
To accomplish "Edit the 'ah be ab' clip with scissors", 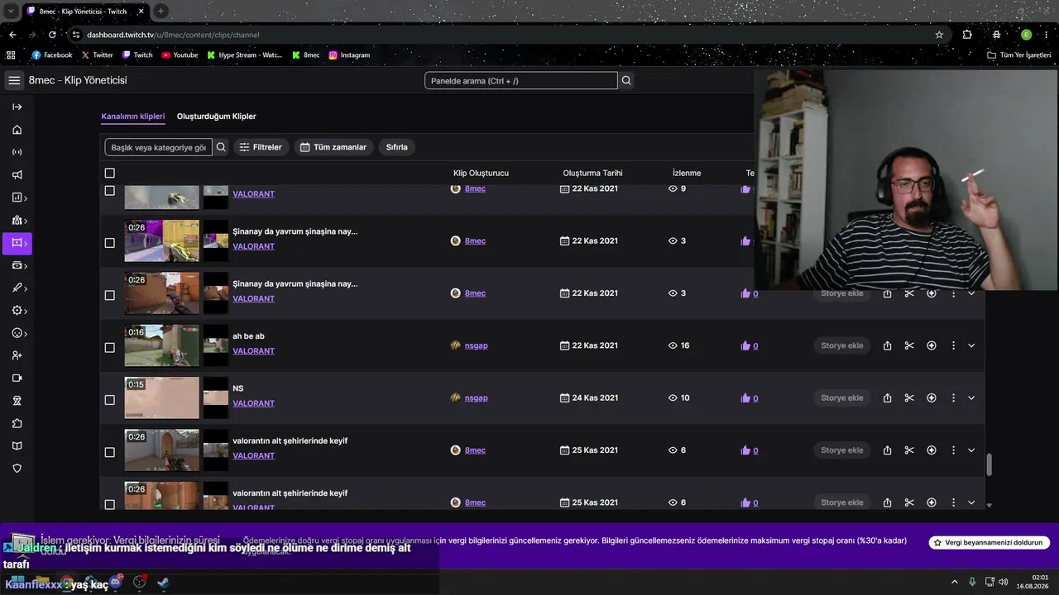I will coord(909,345).
